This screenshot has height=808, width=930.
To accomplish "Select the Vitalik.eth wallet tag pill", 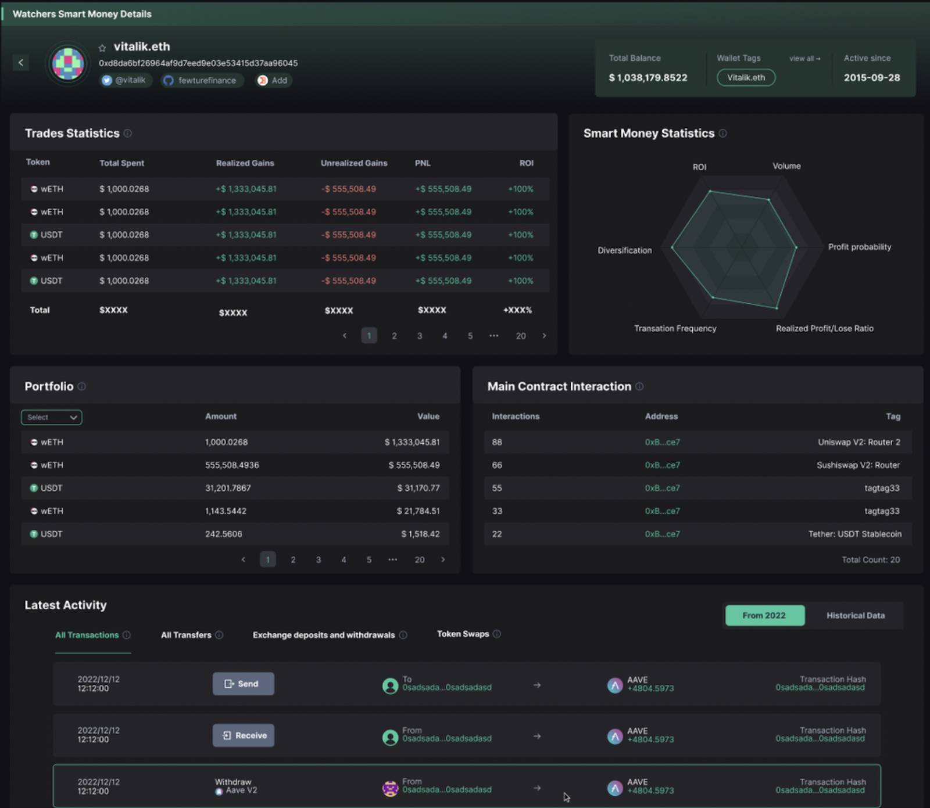I will tap(746, 77).
